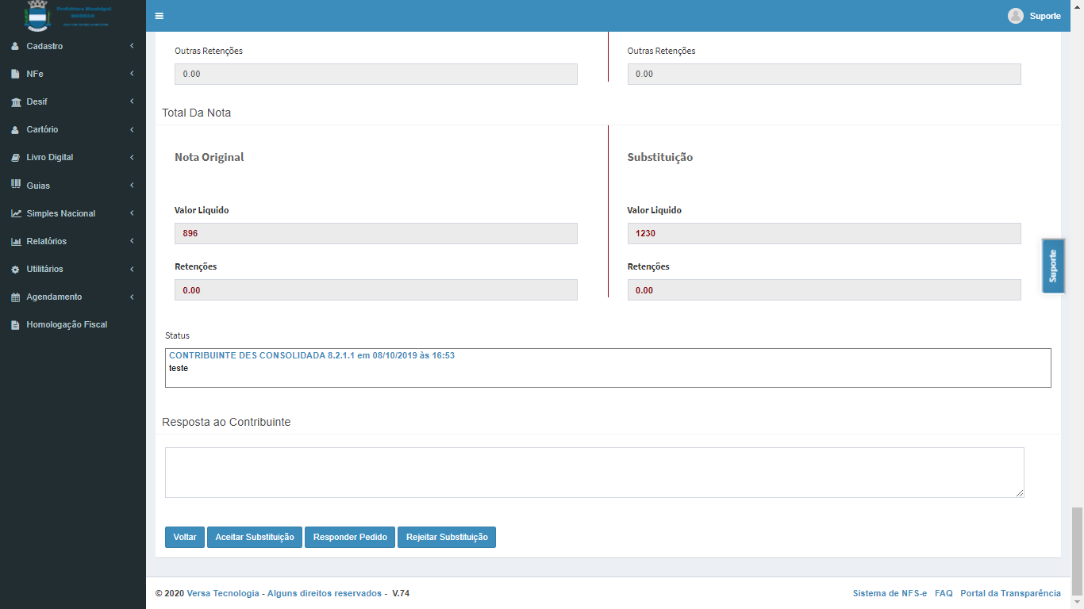Click the Simples Nacional chart icon
The image size is (1084, 609).
15,213
